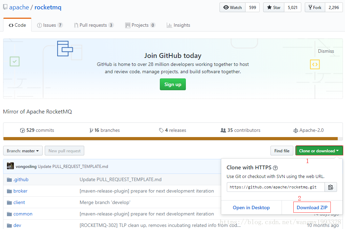Click the Clone with HTTPS help icon

(x=275, y=168)
